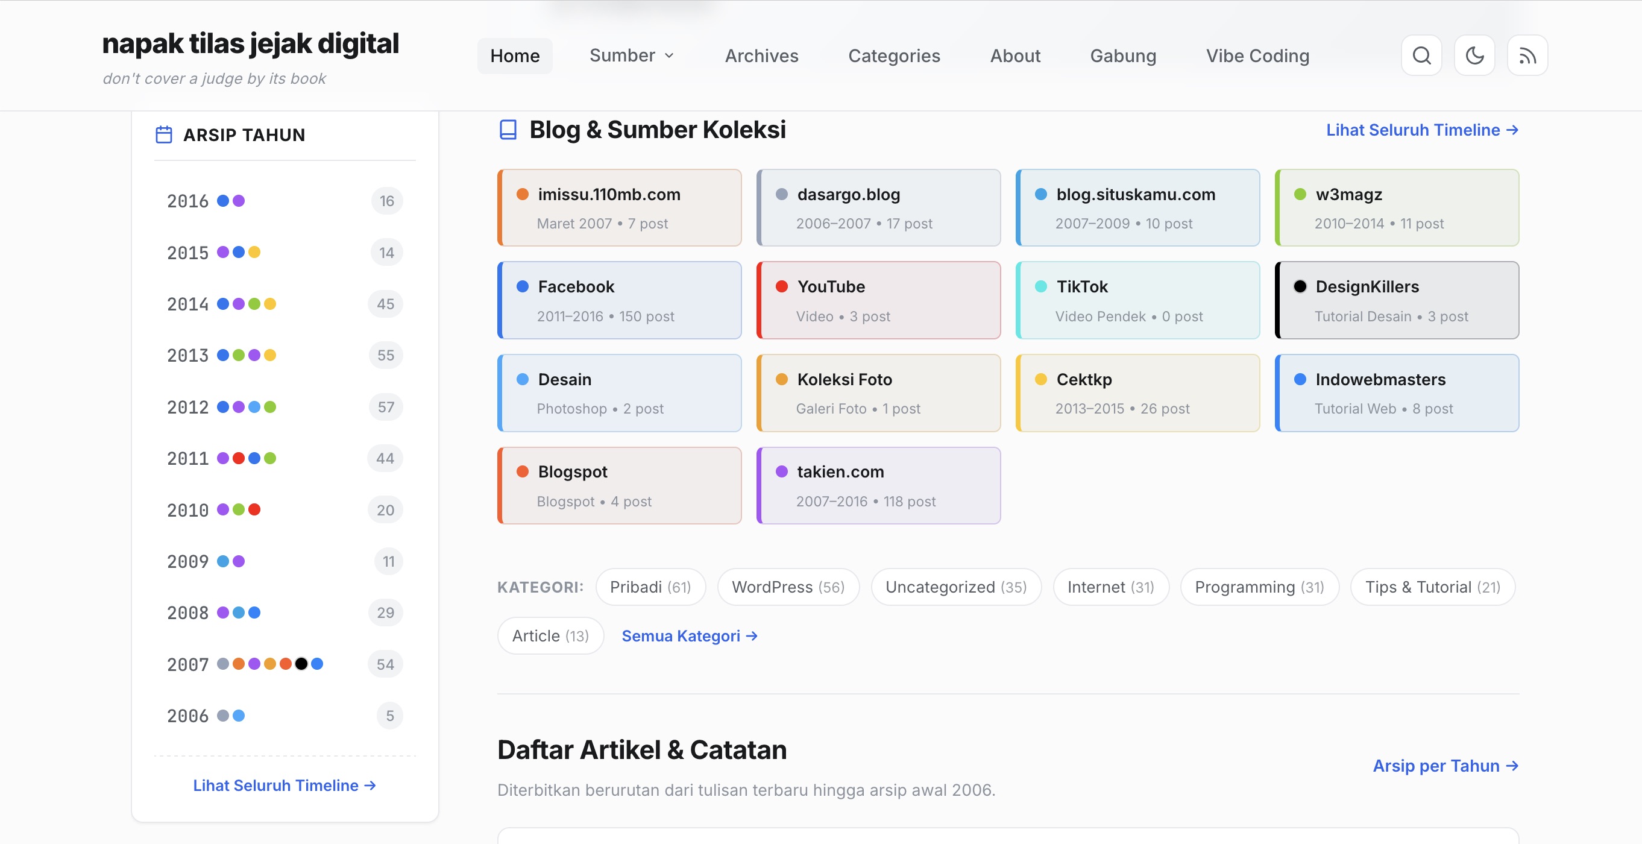Open the 2016 archive year row
This screenshot has height=844, width=1642.
(x=285, y=201)
